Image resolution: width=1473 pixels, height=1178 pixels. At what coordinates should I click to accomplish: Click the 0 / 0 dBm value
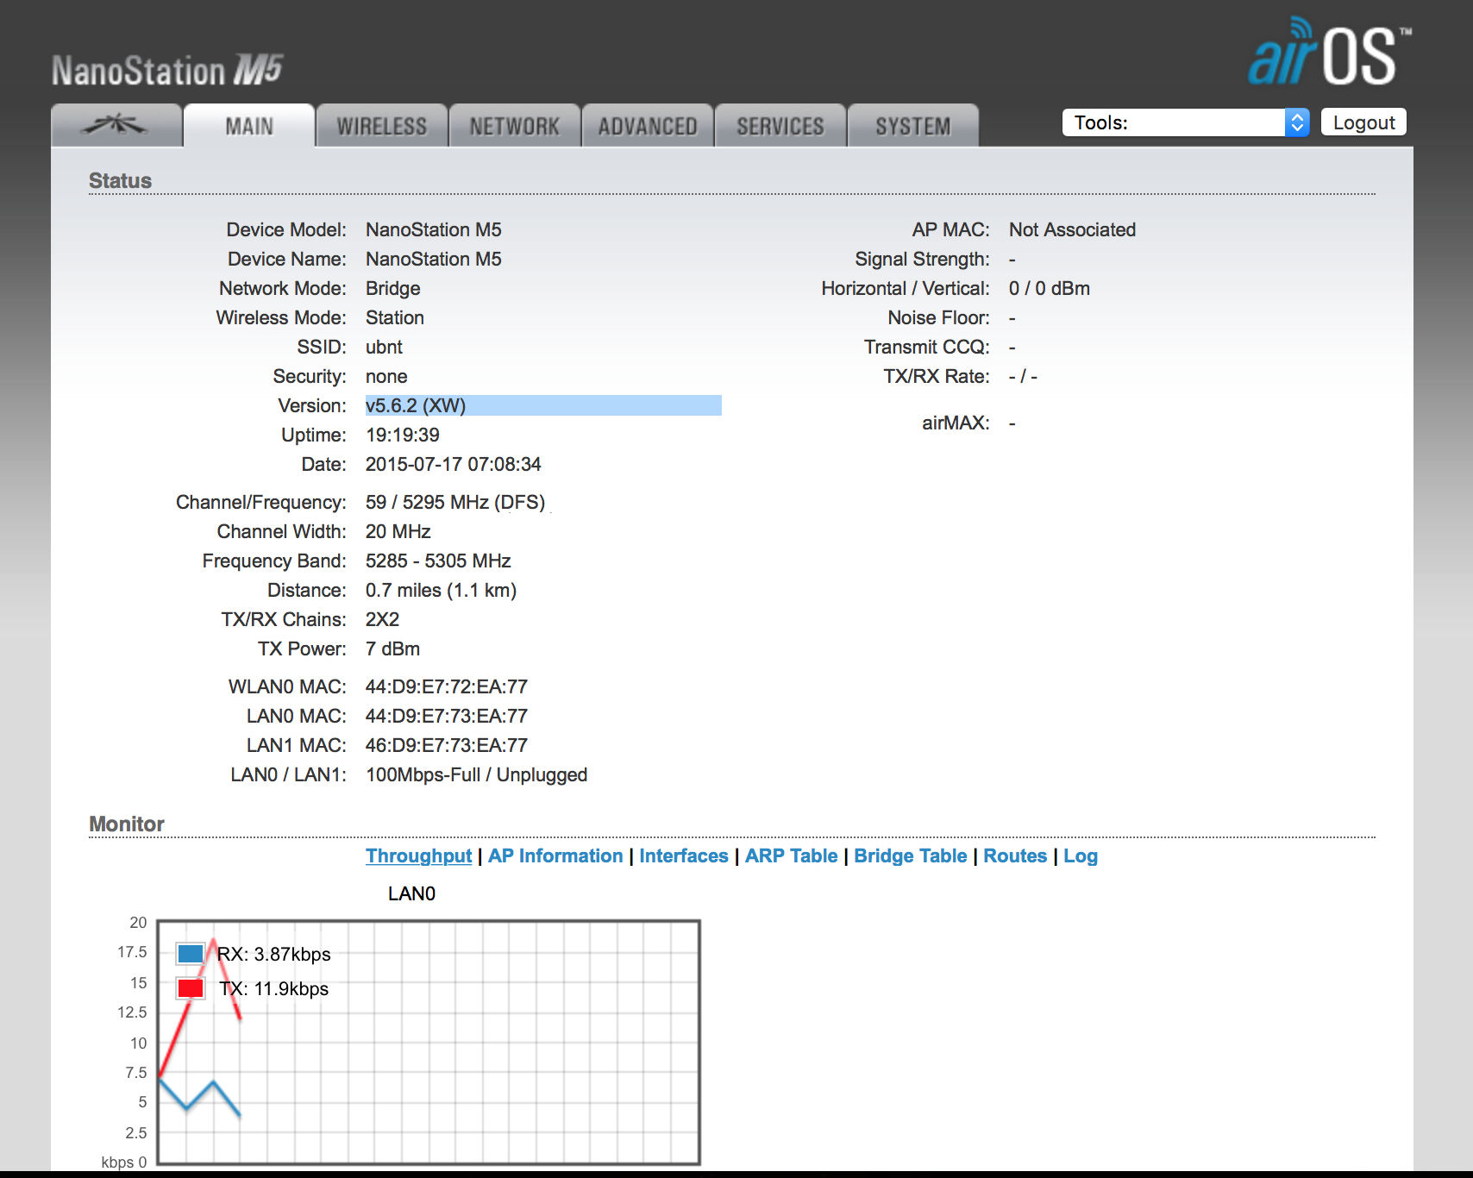[1050, 288]
